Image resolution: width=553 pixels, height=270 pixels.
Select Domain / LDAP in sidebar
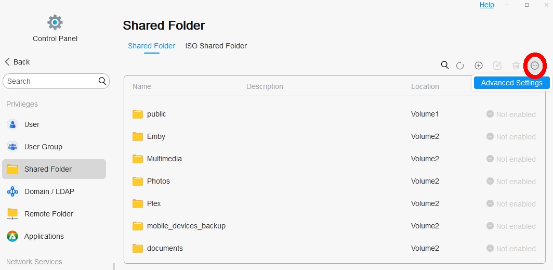coord(49,191)
